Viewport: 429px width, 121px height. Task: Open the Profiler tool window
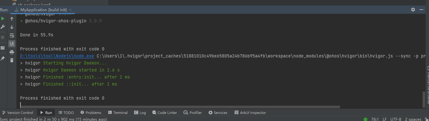(193, 113)
